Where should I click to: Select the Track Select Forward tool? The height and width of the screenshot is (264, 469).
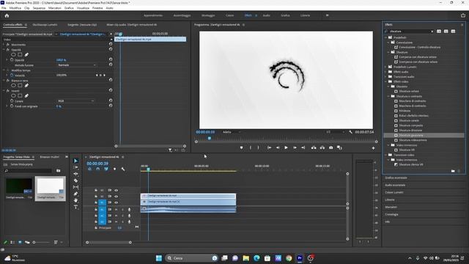pos(75,167)
